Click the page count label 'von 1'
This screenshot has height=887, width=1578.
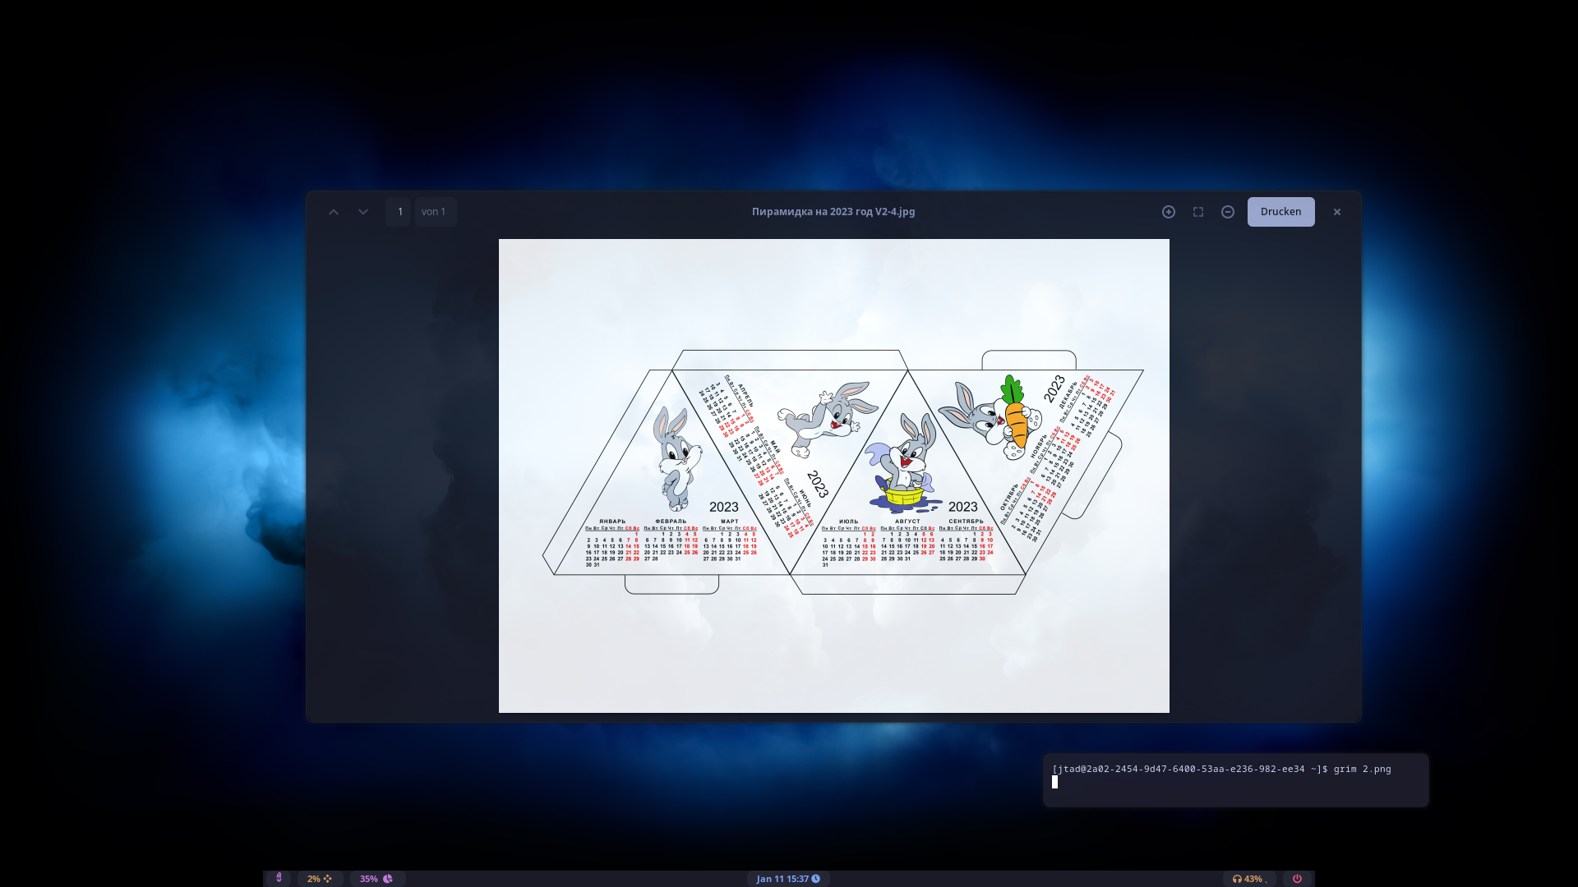pyautogui.click(x=434, y=212)
